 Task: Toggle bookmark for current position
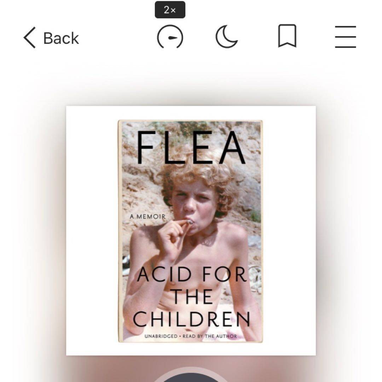pos(287,36)
